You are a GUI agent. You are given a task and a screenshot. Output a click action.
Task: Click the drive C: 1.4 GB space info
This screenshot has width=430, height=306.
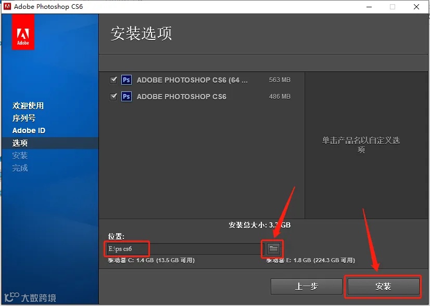click(x=151, y=260)
